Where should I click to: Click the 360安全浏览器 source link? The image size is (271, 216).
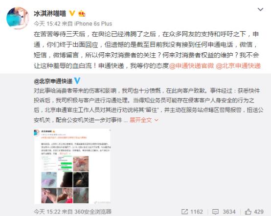(x=93, y=212)
